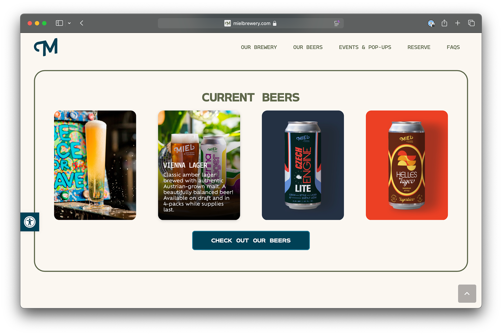Open the accessibility widget icon

coord(30,222)
